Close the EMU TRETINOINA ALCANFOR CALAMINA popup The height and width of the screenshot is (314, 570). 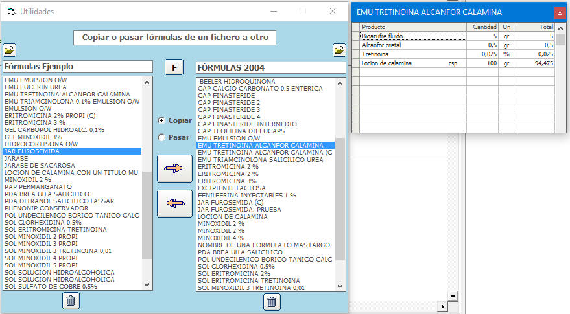(560, 13)
